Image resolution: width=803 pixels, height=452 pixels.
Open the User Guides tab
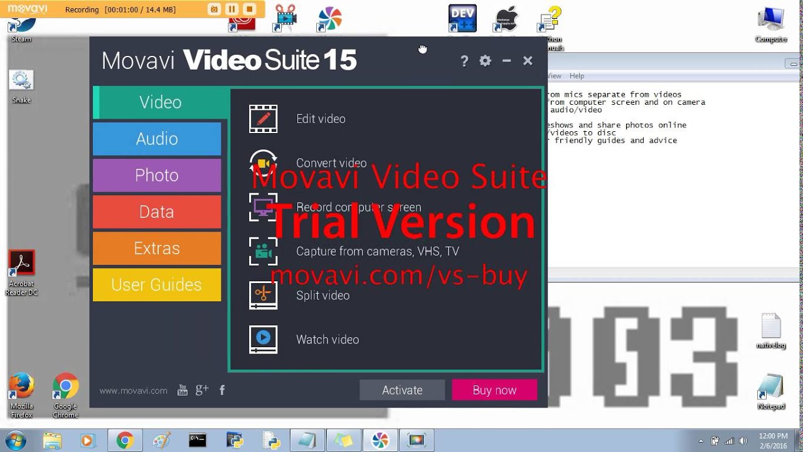pyautogui.click(x=157, y=284)
